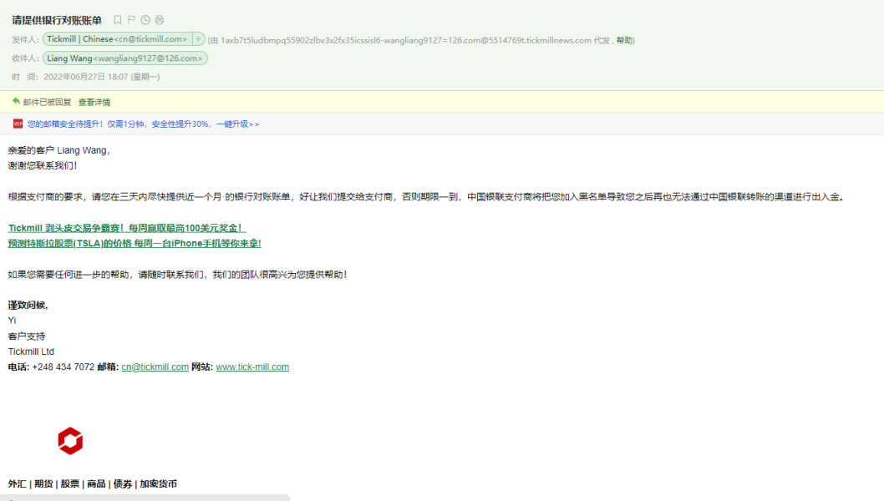The image size is (884, 501).
Task: Print the email using the printer icon
Action: tap(160, 20)
